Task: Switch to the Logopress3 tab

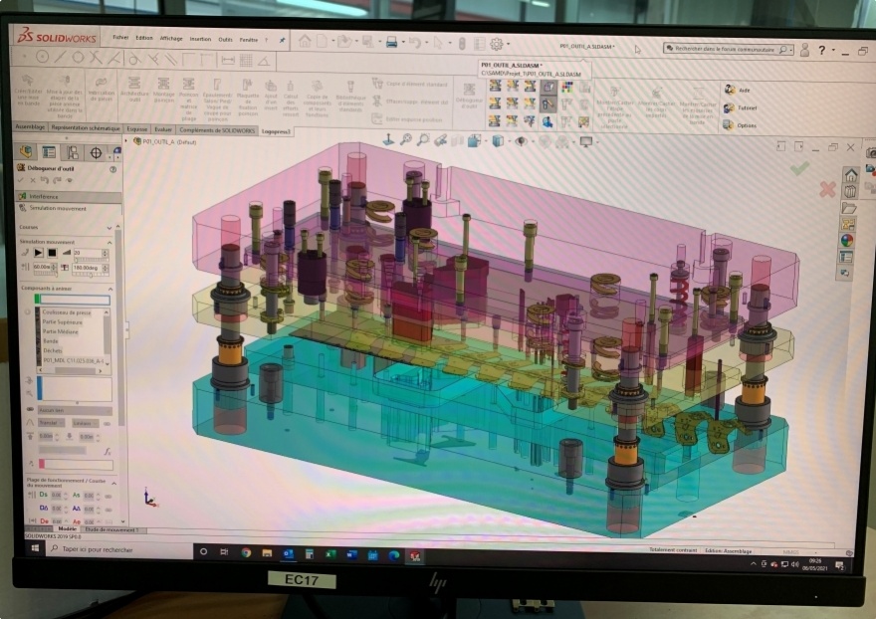Action: click(276, 129)
